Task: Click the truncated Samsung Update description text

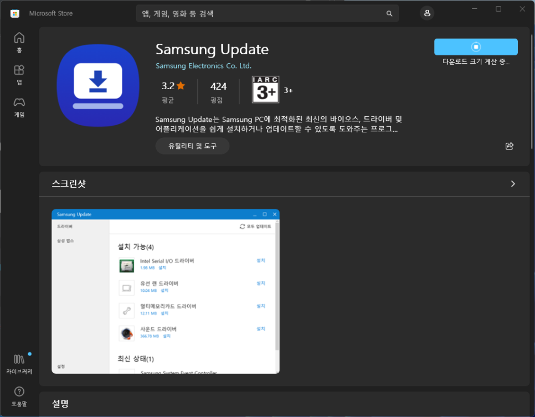Action: click(279, 124)
